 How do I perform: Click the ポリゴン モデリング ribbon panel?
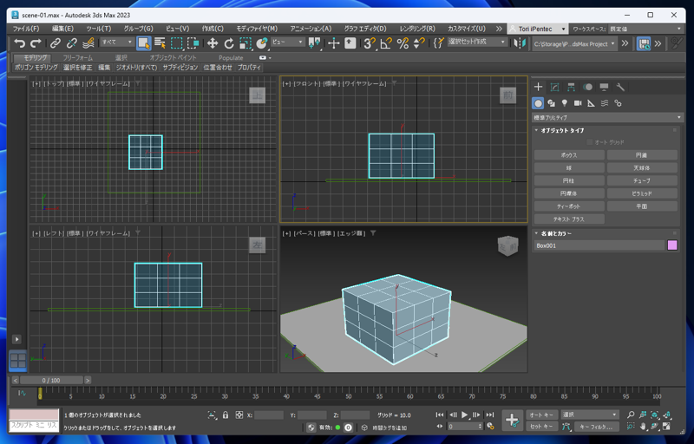click(36, 68)
